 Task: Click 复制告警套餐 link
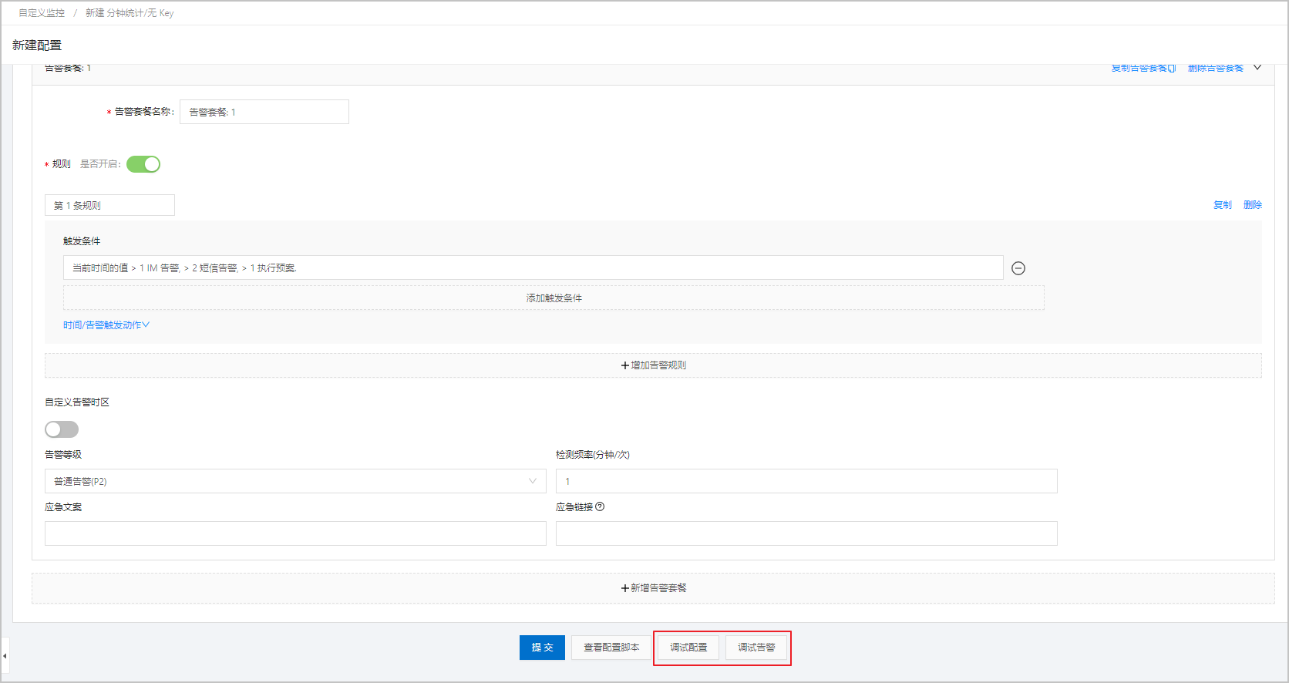pyautogui.click(x=1143, y=68)
